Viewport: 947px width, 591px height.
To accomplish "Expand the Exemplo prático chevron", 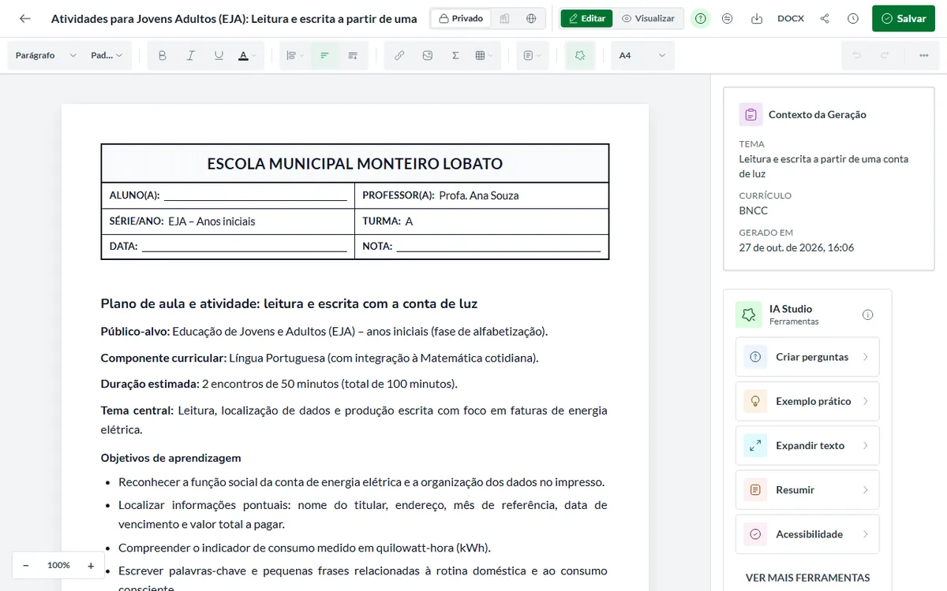I will (866, 401).
